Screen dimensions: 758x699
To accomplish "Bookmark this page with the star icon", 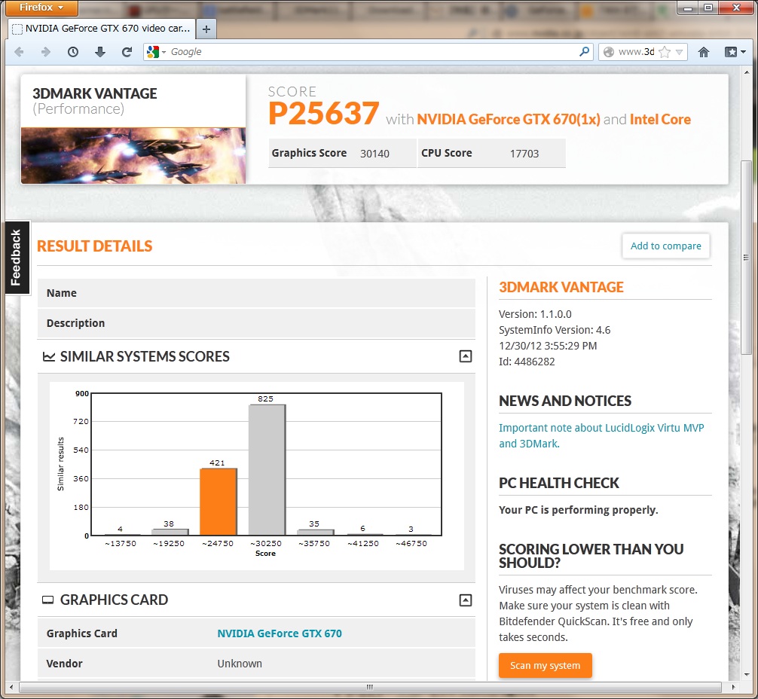I will (x=665, y=52).
